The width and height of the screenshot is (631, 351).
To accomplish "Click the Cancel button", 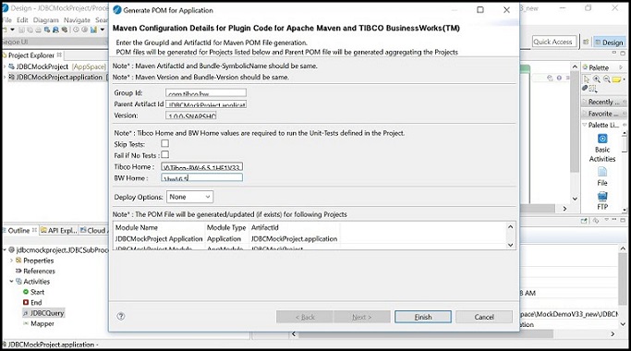I will (x=484, y=317).
